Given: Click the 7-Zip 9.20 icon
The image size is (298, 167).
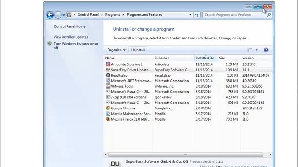Looking at the screenshot, I should (108, 97).
